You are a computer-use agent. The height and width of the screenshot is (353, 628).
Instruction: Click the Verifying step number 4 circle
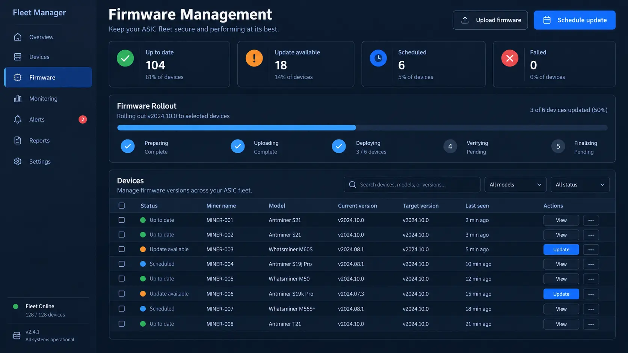point(450,146)
